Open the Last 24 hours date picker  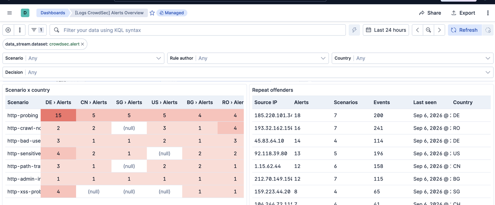click(x=386, y=30)
